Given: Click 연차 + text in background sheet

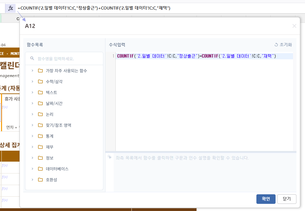Looking at the screenshot, I should click(x=12, y=127).
